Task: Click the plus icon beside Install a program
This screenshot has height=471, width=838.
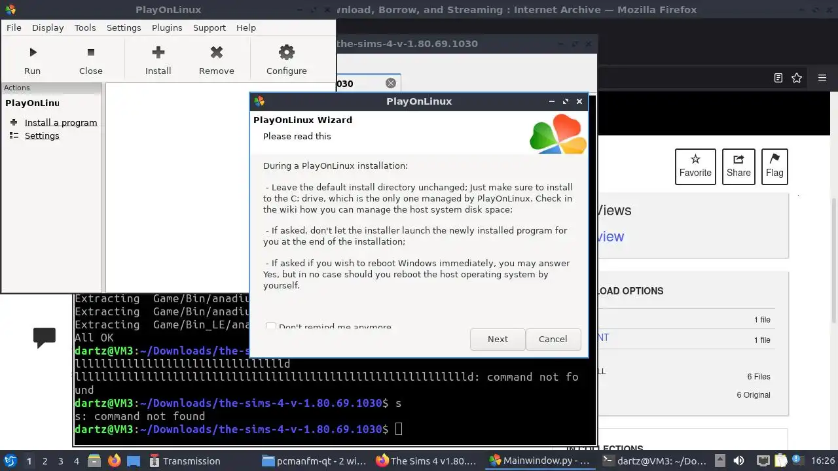Action: (x=14, y=122)
